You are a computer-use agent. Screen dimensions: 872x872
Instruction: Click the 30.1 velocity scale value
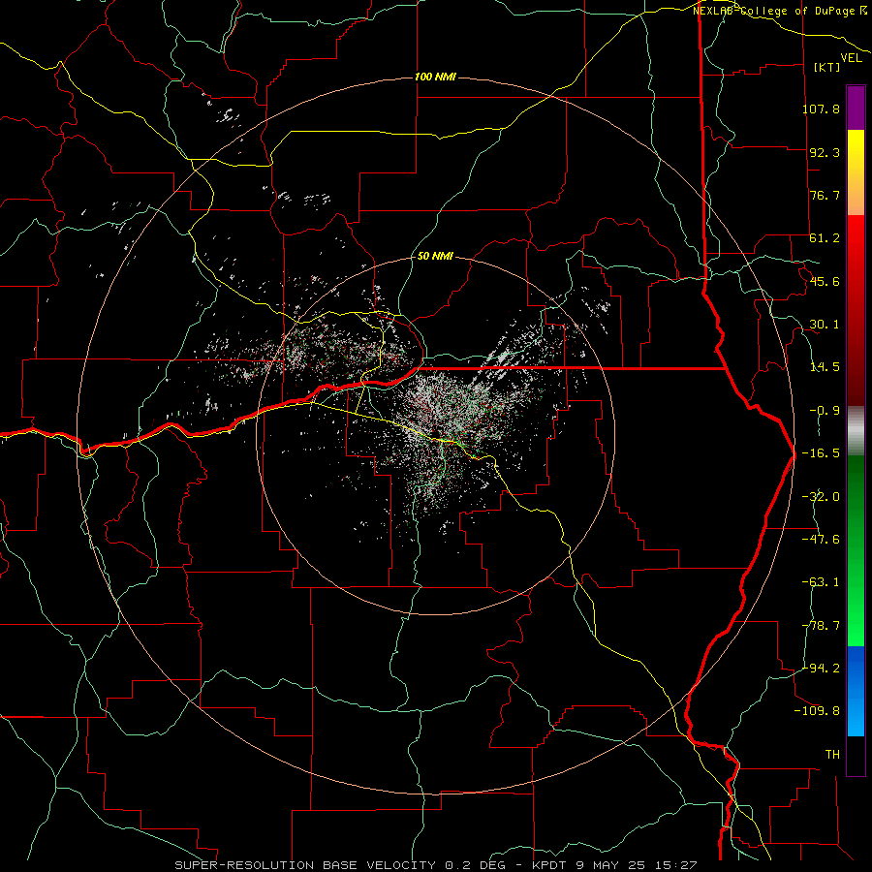tap(825, 325)
